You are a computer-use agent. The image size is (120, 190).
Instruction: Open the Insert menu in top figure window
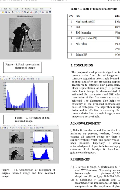tap(16, 9)
